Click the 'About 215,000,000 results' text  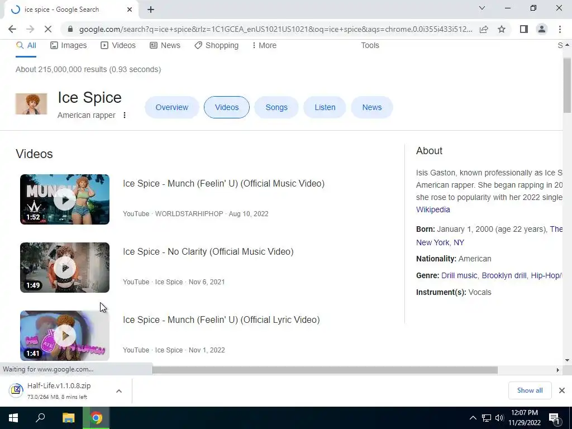point(88,69)
